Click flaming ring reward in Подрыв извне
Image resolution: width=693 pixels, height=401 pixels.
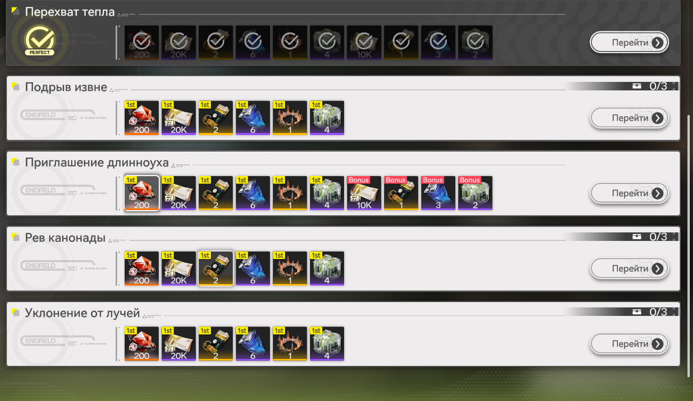(x=290, y=118)
